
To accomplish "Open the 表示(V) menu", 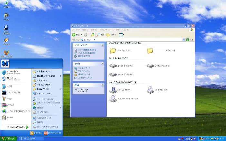I will (x=94, y=30).
